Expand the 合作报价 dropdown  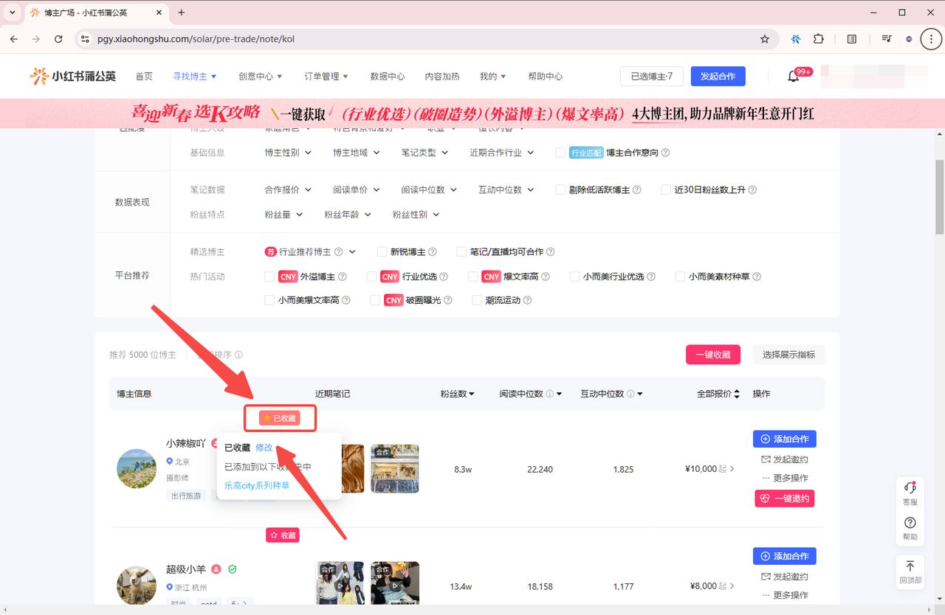tap(288, 190)
